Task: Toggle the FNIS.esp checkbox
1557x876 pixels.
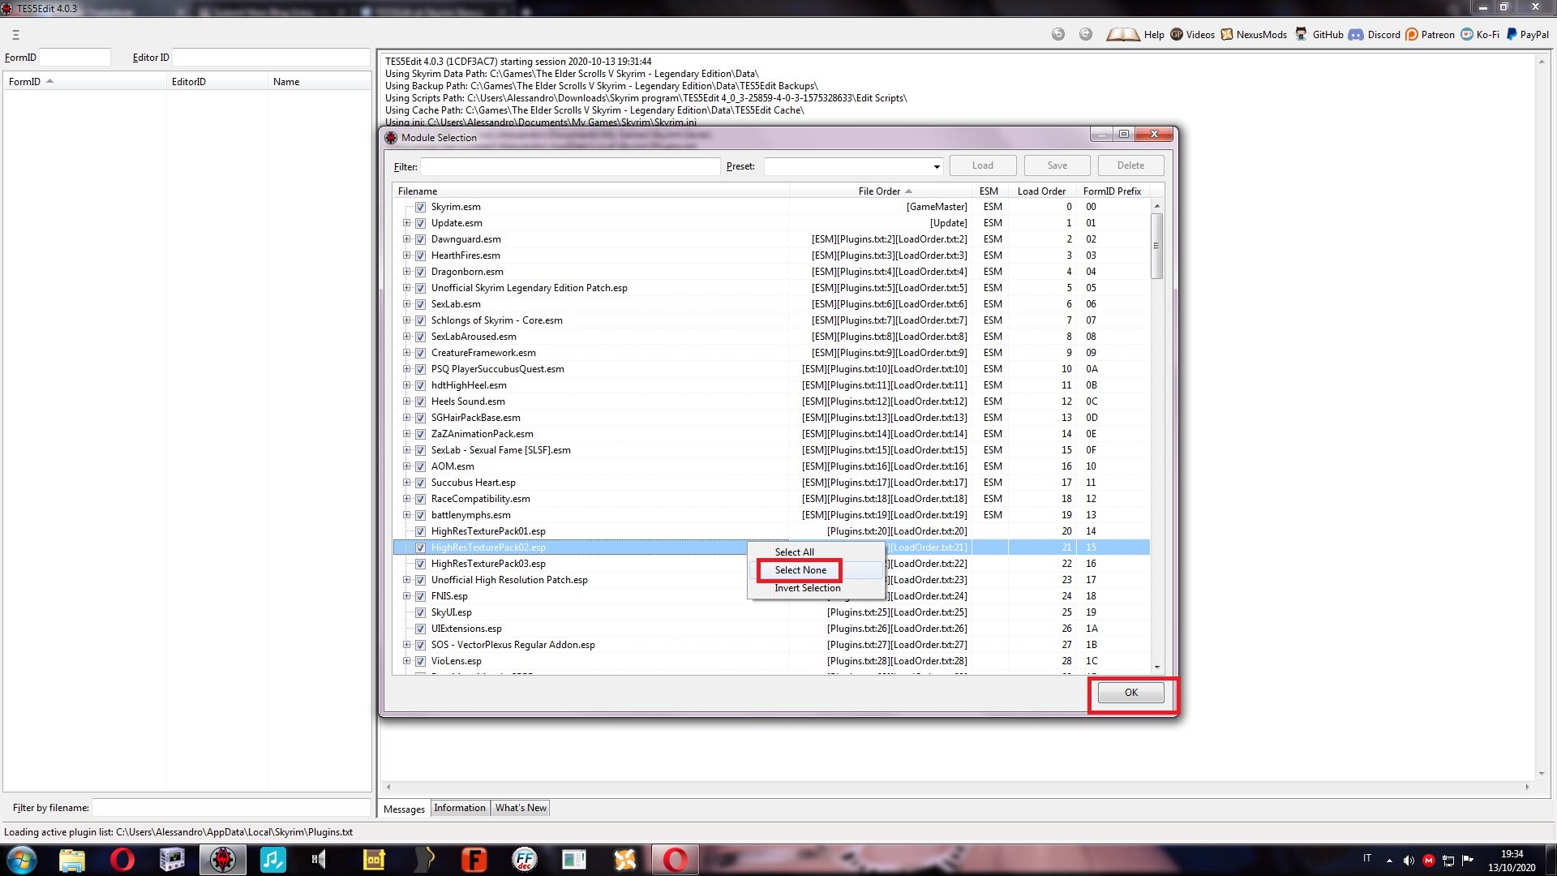Action: [x=420, y=596]
